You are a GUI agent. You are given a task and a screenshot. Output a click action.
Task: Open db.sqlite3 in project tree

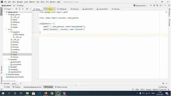(14, 67)
